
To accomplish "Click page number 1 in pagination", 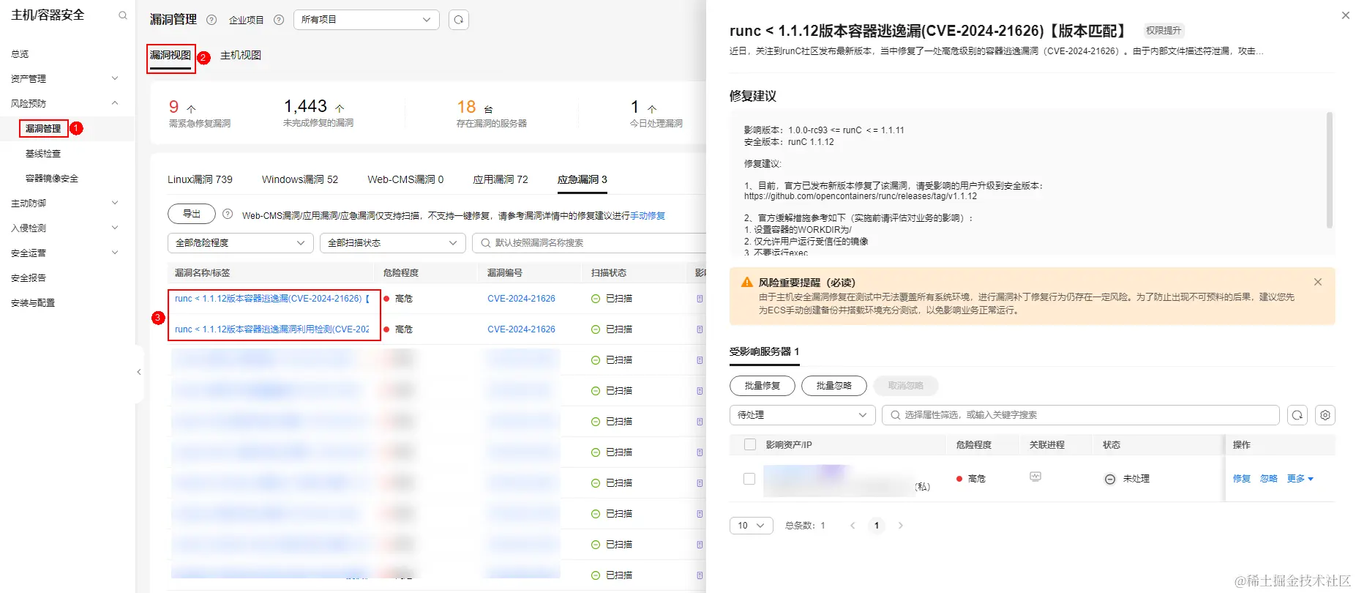I will pyautogui.click(x=877, y=526).
